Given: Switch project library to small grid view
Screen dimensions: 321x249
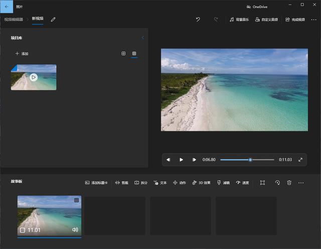Looking at the screenshot, I should tap(134, 54).
